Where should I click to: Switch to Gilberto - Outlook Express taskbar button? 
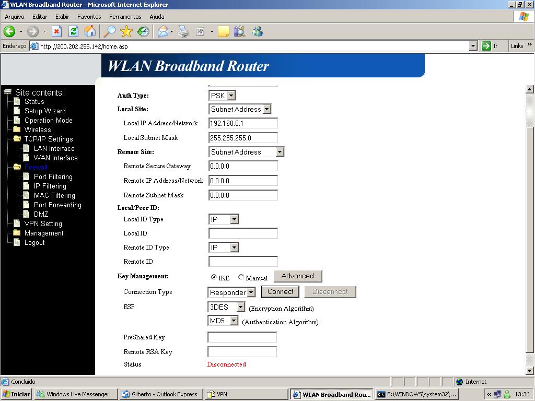(x=161, y=394)
